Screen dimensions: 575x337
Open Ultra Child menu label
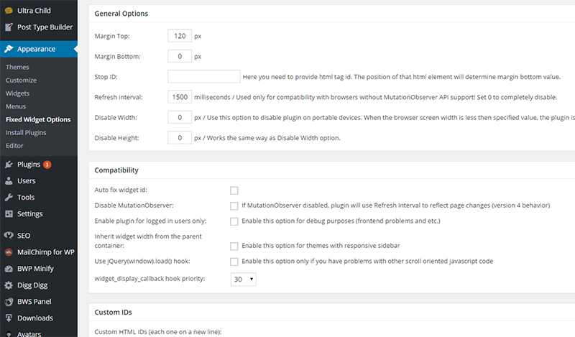(x=34, y=11)
